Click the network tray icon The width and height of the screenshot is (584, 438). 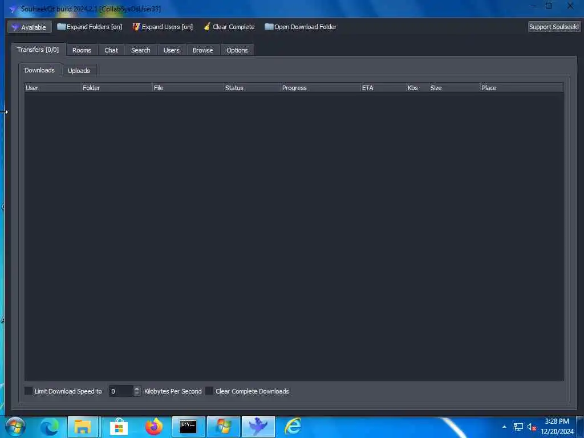coord(518,427)
